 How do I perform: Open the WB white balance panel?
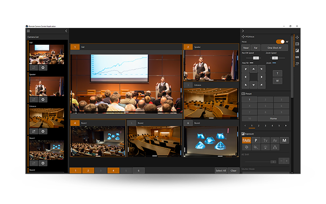(297, 57)
